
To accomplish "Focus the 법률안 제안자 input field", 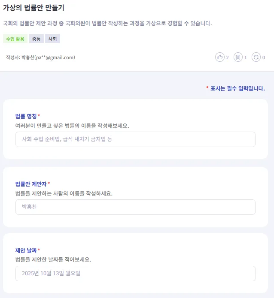I will pyautogui.click(x=135, y=207).
